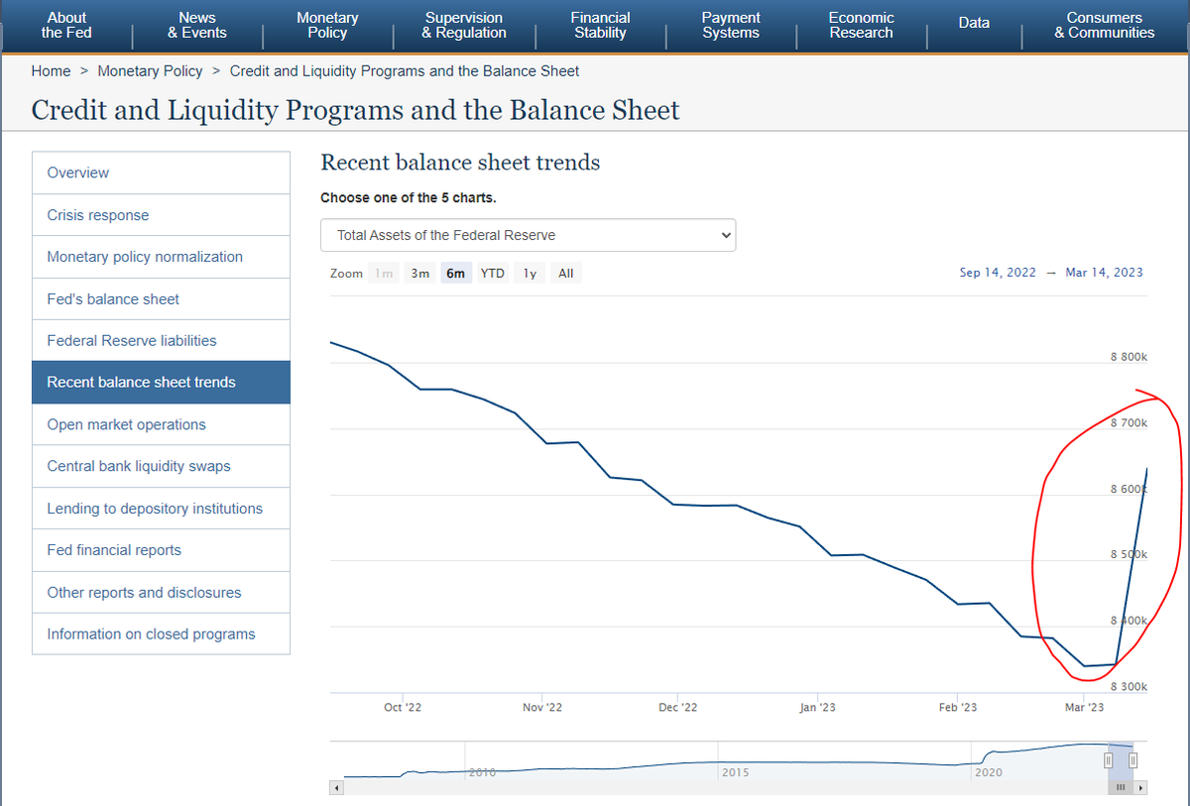The height and width of the screenshot is (806, 1190).
Task: Click the Feb '23 axis label
Action: point(957,707)
